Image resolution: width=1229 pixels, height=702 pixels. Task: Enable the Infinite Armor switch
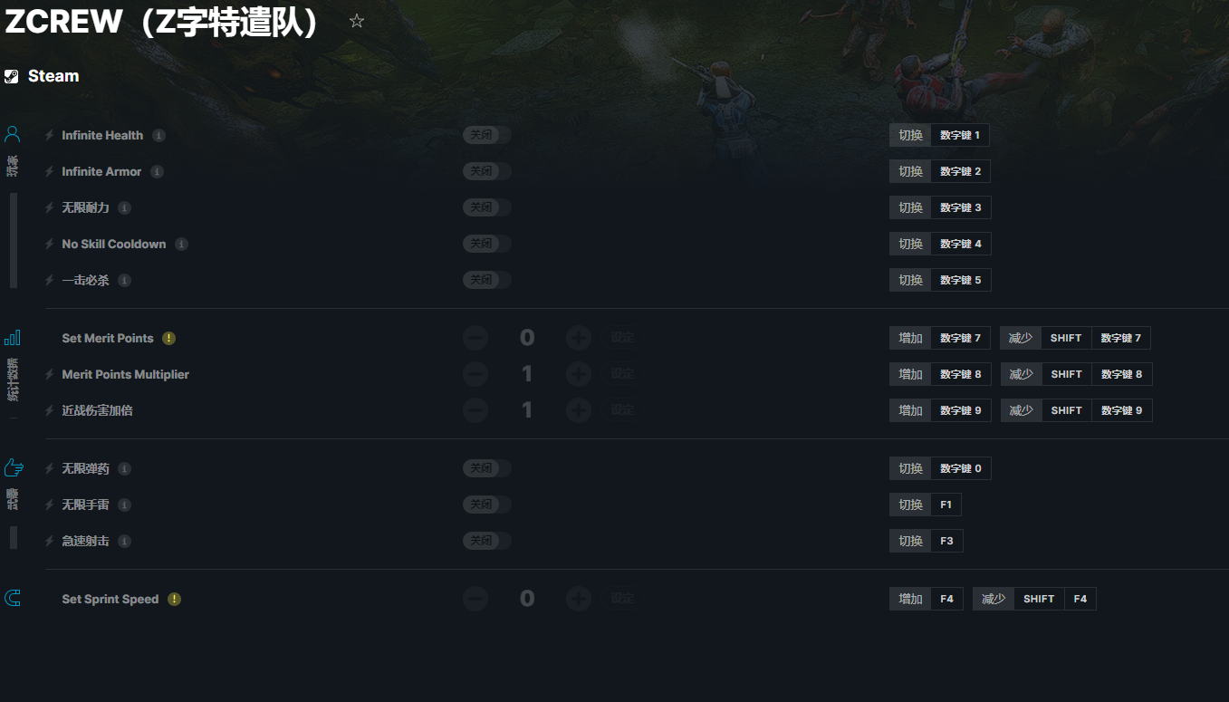[487, 171]
